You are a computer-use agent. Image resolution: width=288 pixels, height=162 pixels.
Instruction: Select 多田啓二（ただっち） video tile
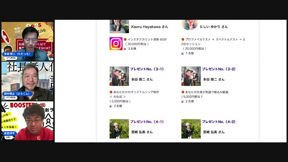click(27, 41)
